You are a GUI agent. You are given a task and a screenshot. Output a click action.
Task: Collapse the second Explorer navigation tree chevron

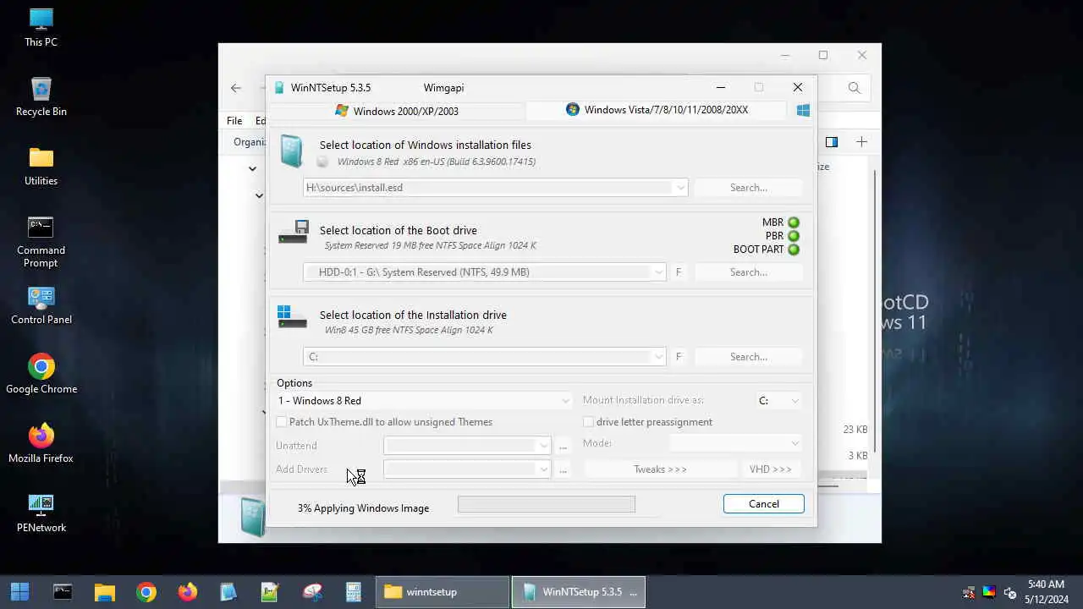coord(259,195)
